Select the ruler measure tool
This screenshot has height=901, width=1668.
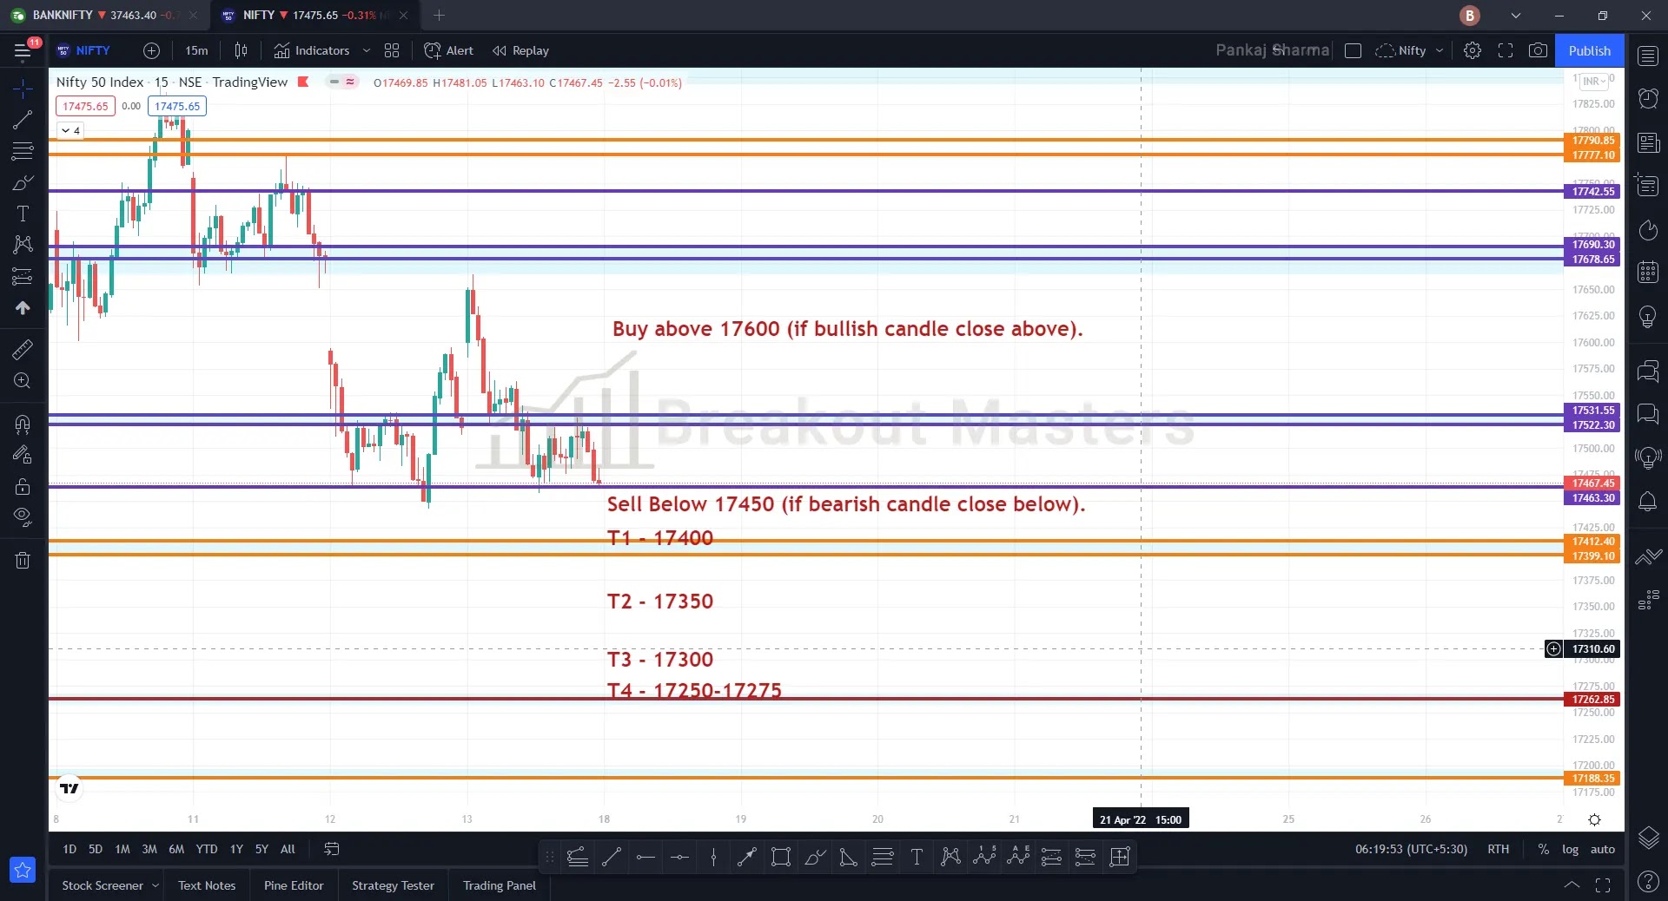click(23, 349)
